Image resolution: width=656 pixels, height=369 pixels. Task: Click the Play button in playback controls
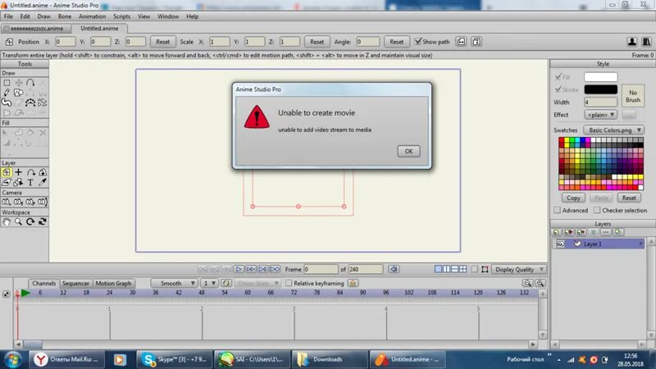pos(239,269)
